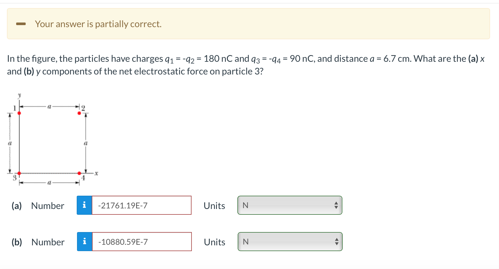Viewport: 499px width, 269px height.
Task: Click red particle 2 in the figure
Action: pos(79,113)
